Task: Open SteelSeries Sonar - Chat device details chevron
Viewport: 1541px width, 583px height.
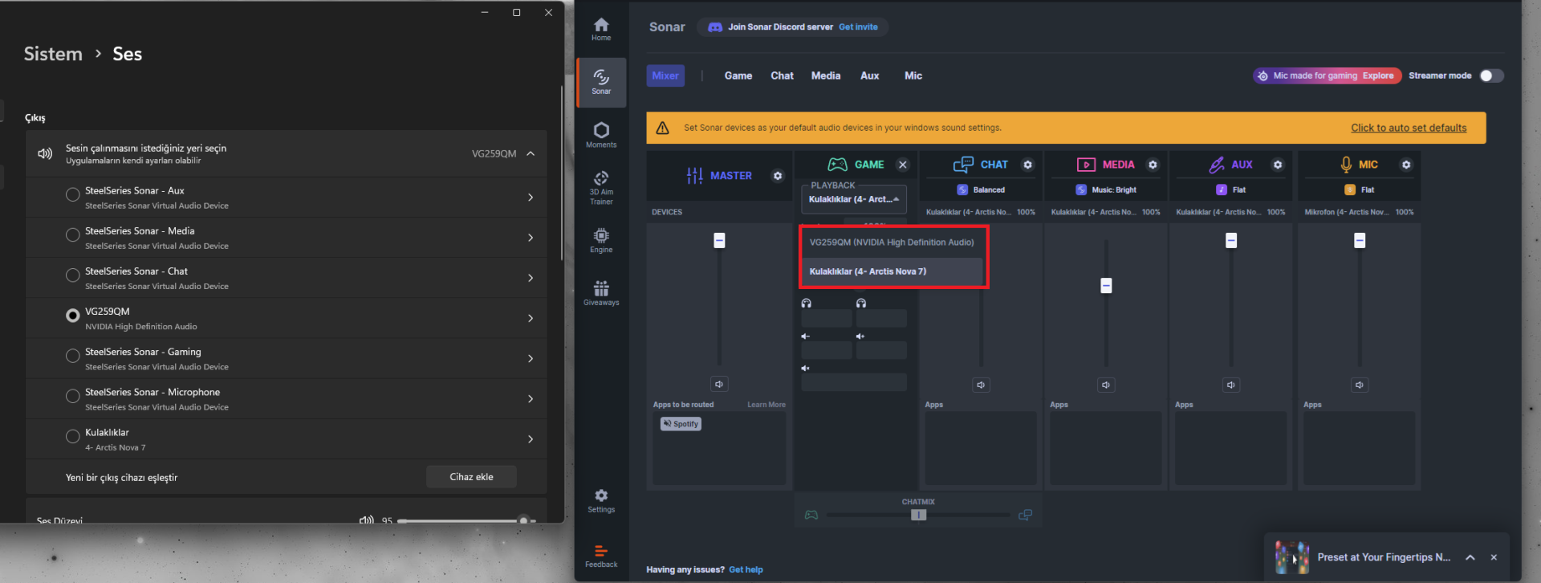Action: coord(531,278)
